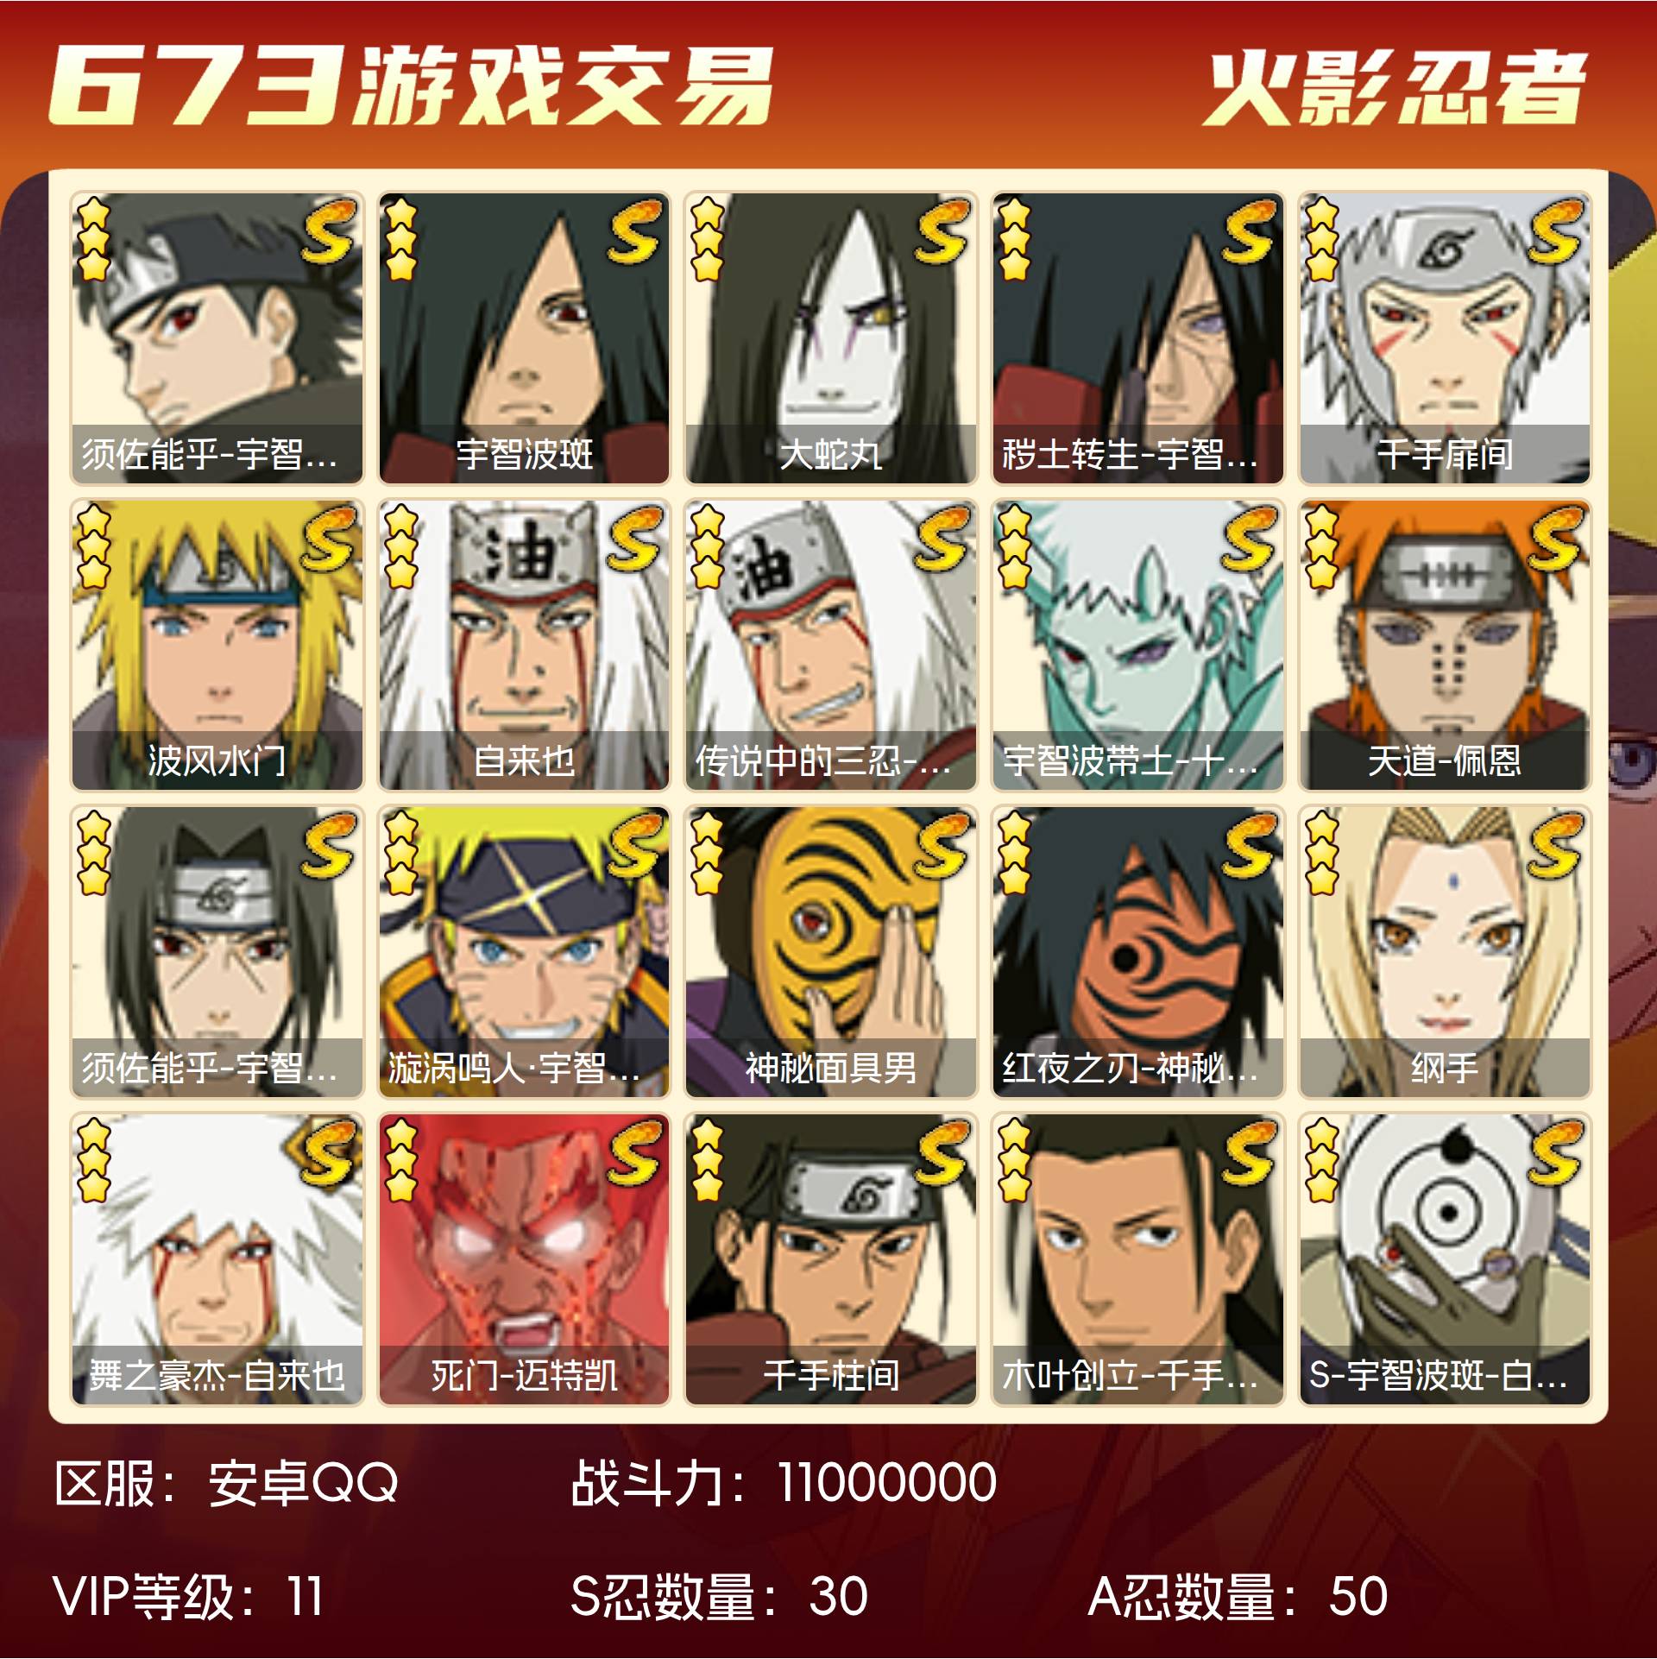The image size is (1657, 1659).
Task: Pick the 天道-佩恩 character card
Action: tap(1445, 645)
